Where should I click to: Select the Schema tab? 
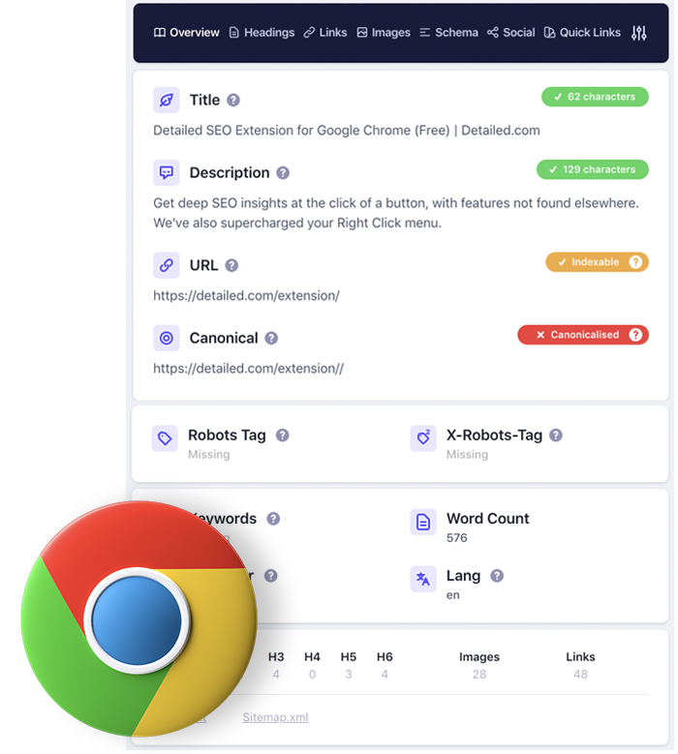[449, 33]
